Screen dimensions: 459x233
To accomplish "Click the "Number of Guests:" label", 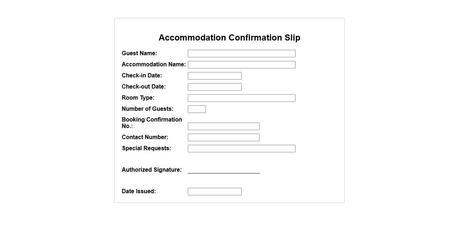I will [147, 109].
